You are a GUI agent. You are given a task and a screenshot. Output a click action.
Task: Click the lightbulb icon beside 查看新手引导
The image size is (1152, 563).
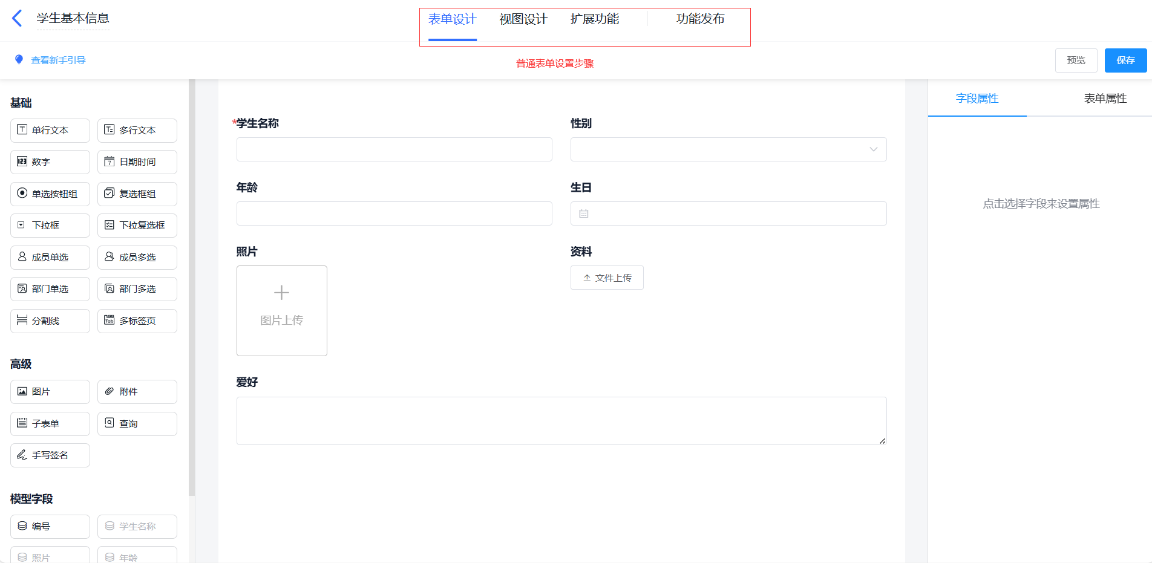(19, 59)
